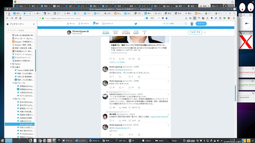Open dropdown caret on Takahiro Karino tweet
255x143 pixels.
pyautogui.click(x=168, y=95)
